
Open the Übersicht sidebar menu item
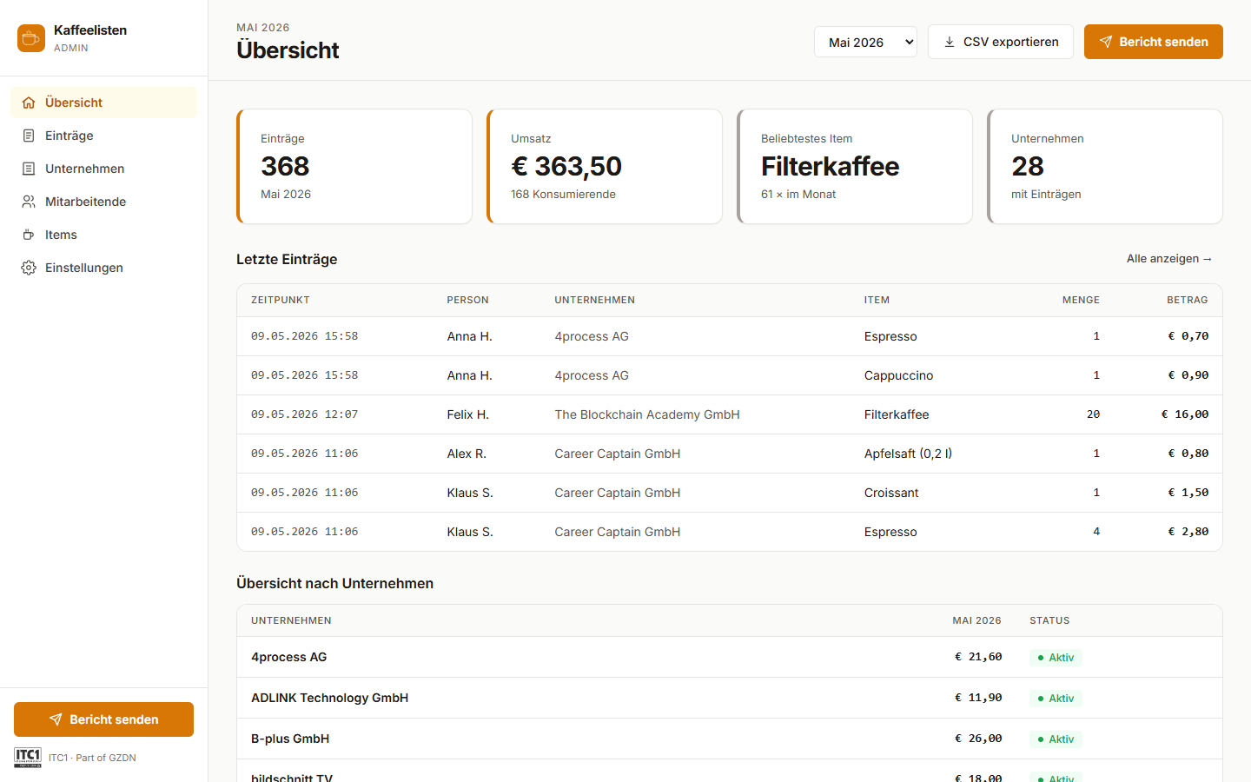click(103, 103)
